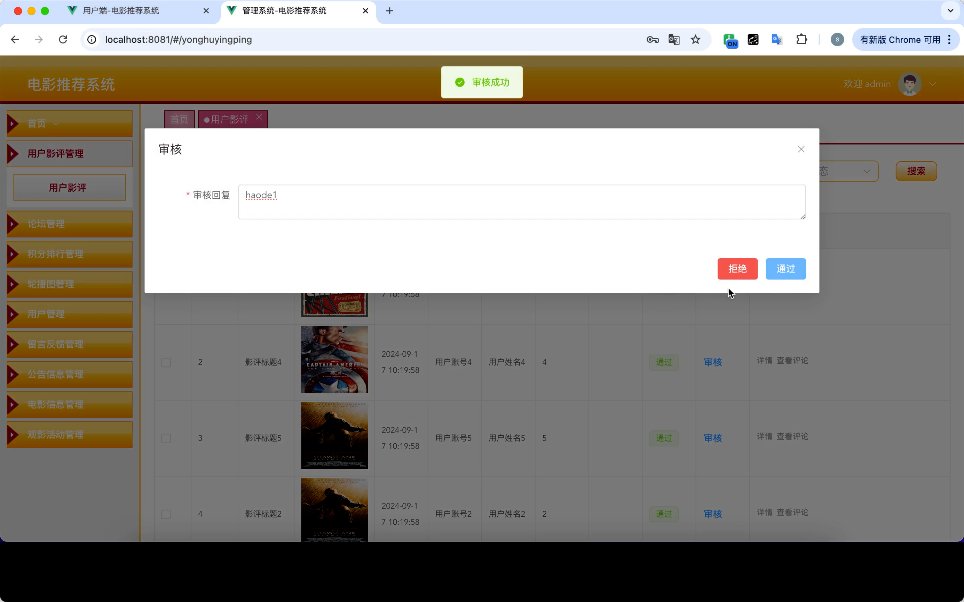Viewport: 964px width, 602px height.
Task: Click the 通过 status tag for 影评标题2
Action: [664, 514]
